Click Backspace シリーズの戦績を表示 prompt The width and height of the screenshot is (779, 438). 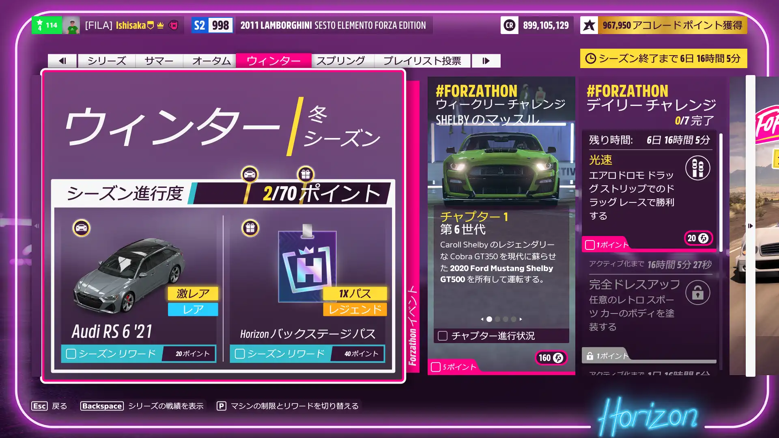(142, 406)
